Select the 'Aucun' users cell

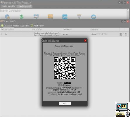pyautogui.click(x=65, y=34)
